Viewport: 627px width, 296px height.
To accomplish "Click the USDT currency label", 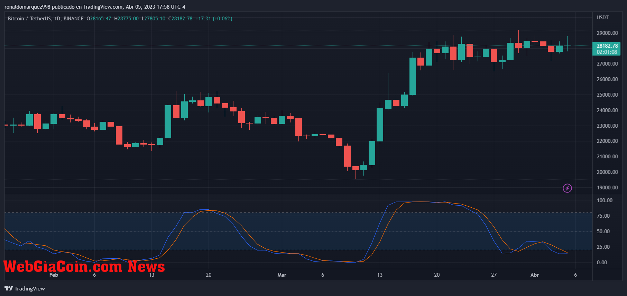I will pos(602,18).
